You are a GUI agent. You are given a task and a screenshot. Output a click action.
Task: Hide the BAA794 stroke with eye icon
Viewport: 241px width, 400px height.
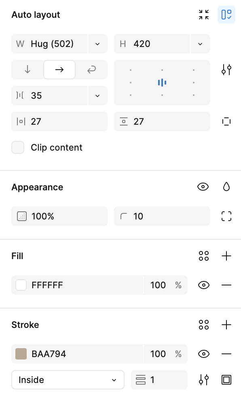click(x=204, y=354)
